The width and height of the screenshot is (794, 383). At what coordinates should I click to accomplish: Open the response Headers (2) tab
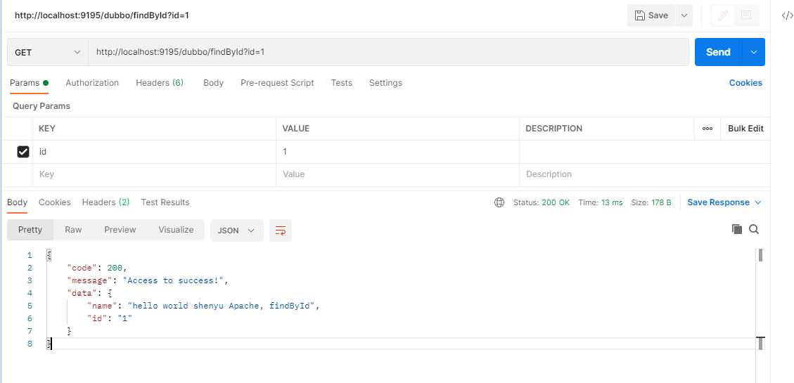pos(105,202)
